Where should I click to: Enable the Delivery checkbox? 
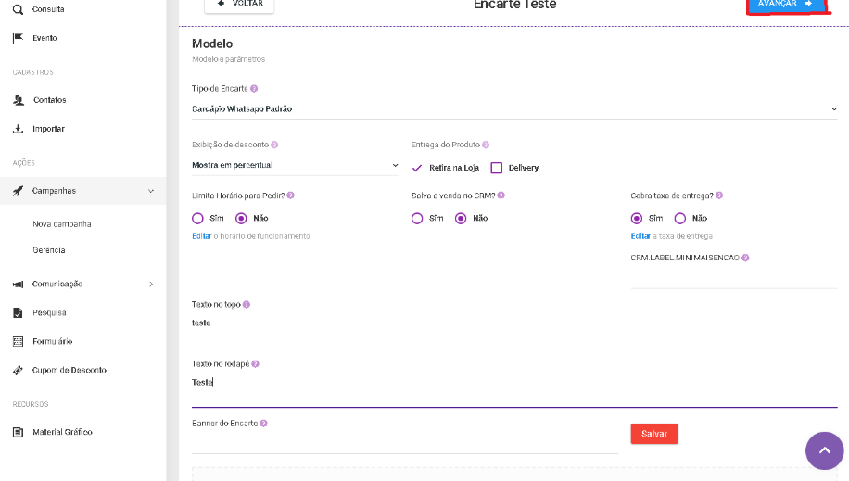coord(497,168)
